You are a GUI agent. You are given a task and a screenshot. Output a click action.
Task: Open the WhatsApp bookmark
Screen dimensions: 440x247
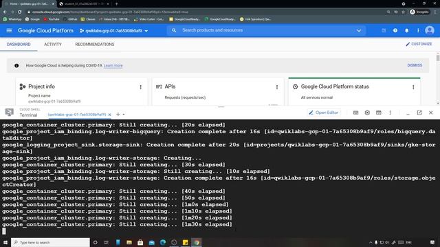12,19
